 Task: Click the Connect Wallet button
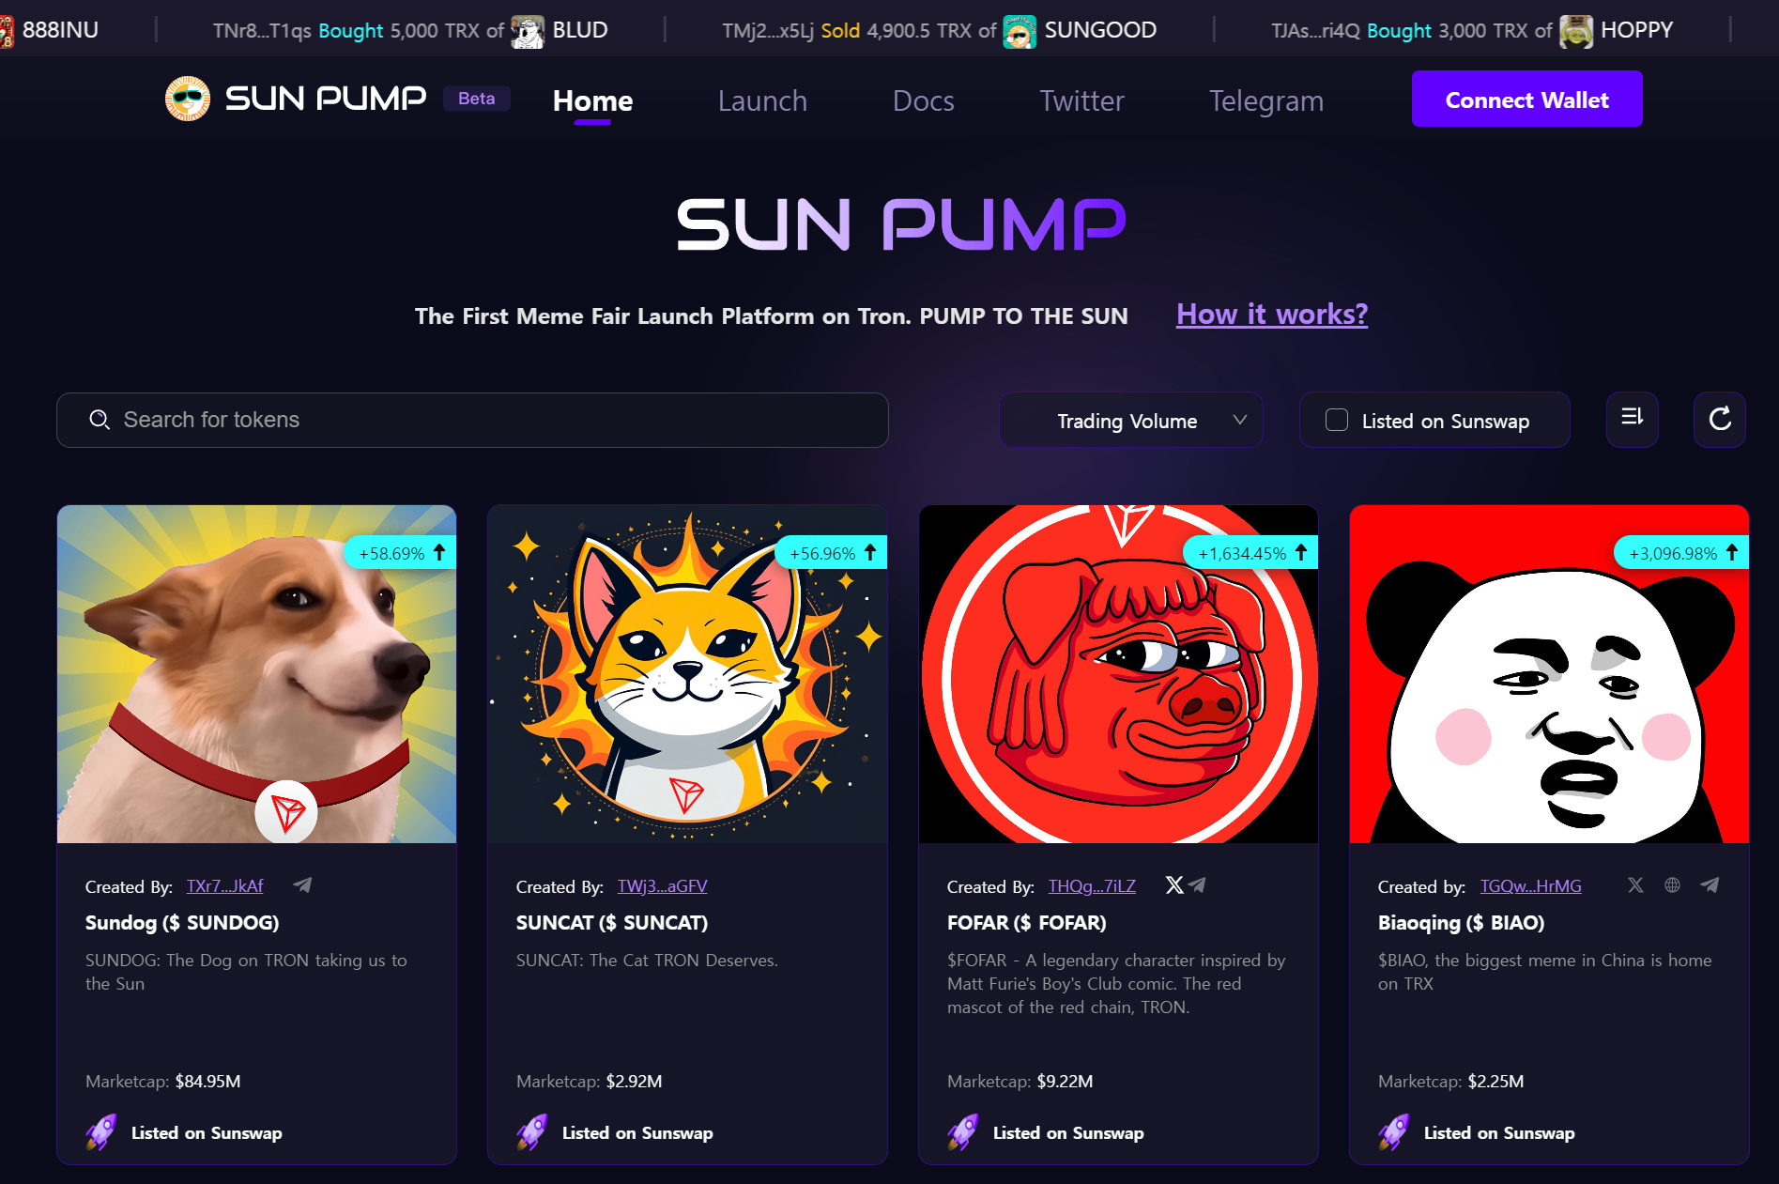(1526, 99)
